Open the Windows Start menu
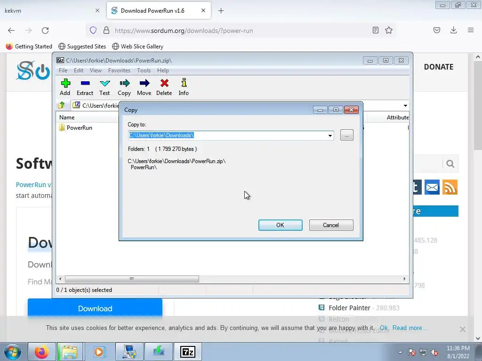482x361 pixels. (x=13, y=352)
